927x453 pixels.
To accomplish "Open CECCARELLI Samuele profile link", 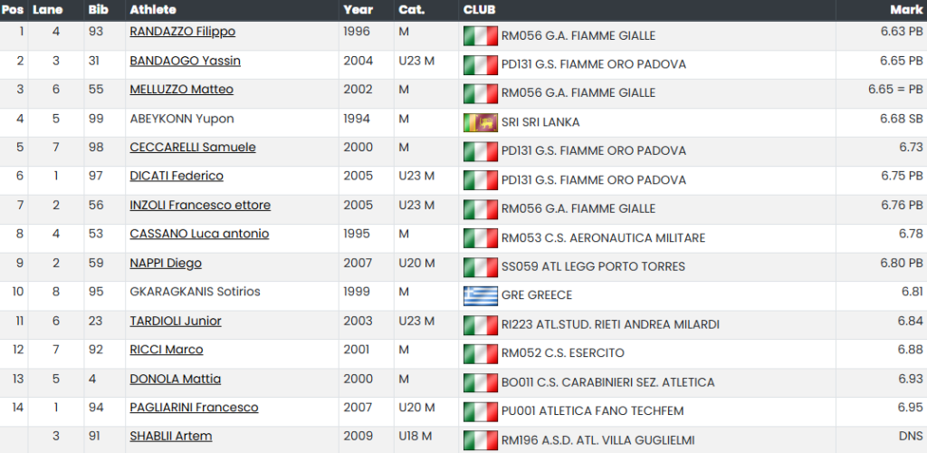I will tap(193, 148).
